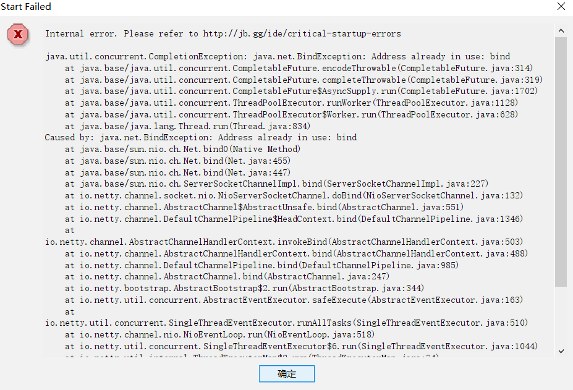Click the Thread.run(Thread.java:834) line
The image size is (573, 390).
[187, 126]
